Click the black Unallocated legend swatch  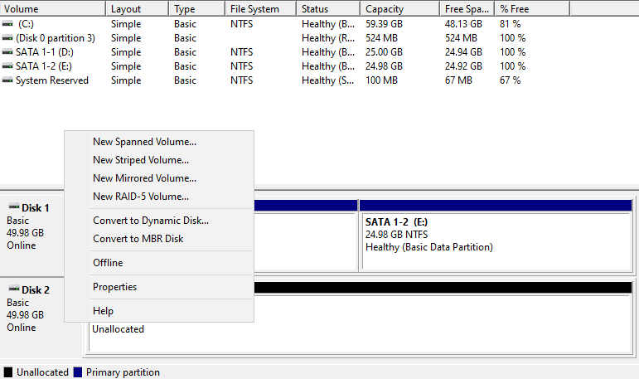[7, 372]
